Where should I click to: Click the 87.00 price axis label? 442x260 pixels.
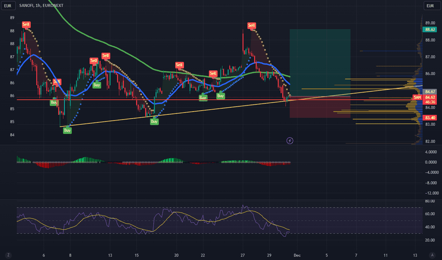tap(430, 57)
